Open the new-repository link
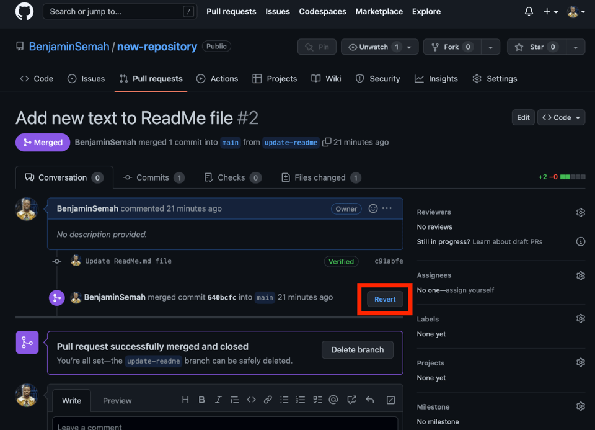This screenshot has height=430, width=595. 157,47
